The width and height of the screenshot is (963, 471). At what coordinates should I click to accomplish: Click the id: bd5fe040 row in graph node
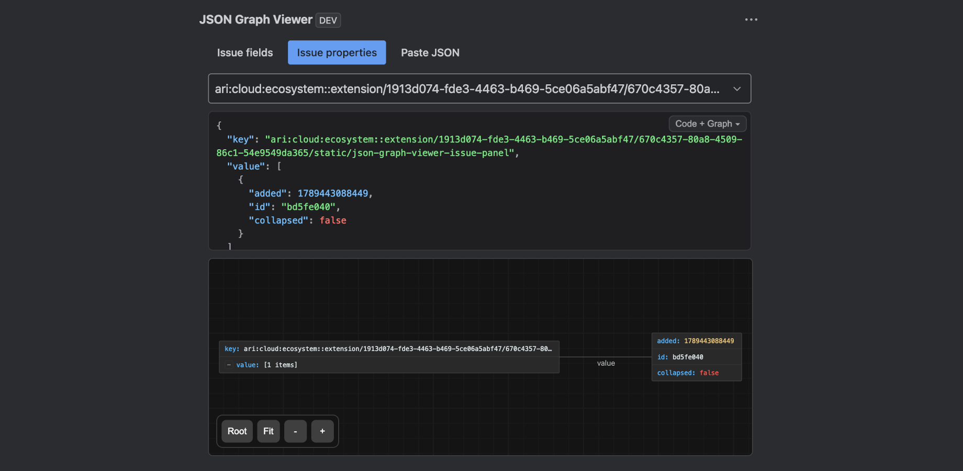coord(696,357)
